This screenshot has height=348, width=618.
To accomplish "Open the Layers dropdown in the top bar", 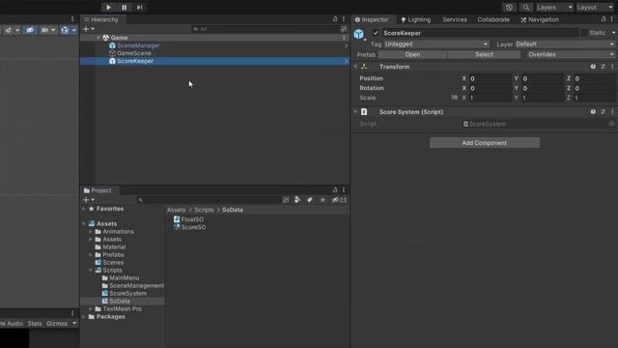I will tap(554, 7).
